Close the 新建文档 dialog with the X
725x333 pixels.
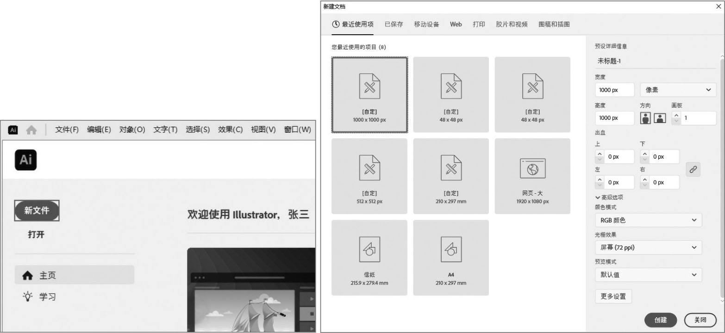[x=719, y=6]
